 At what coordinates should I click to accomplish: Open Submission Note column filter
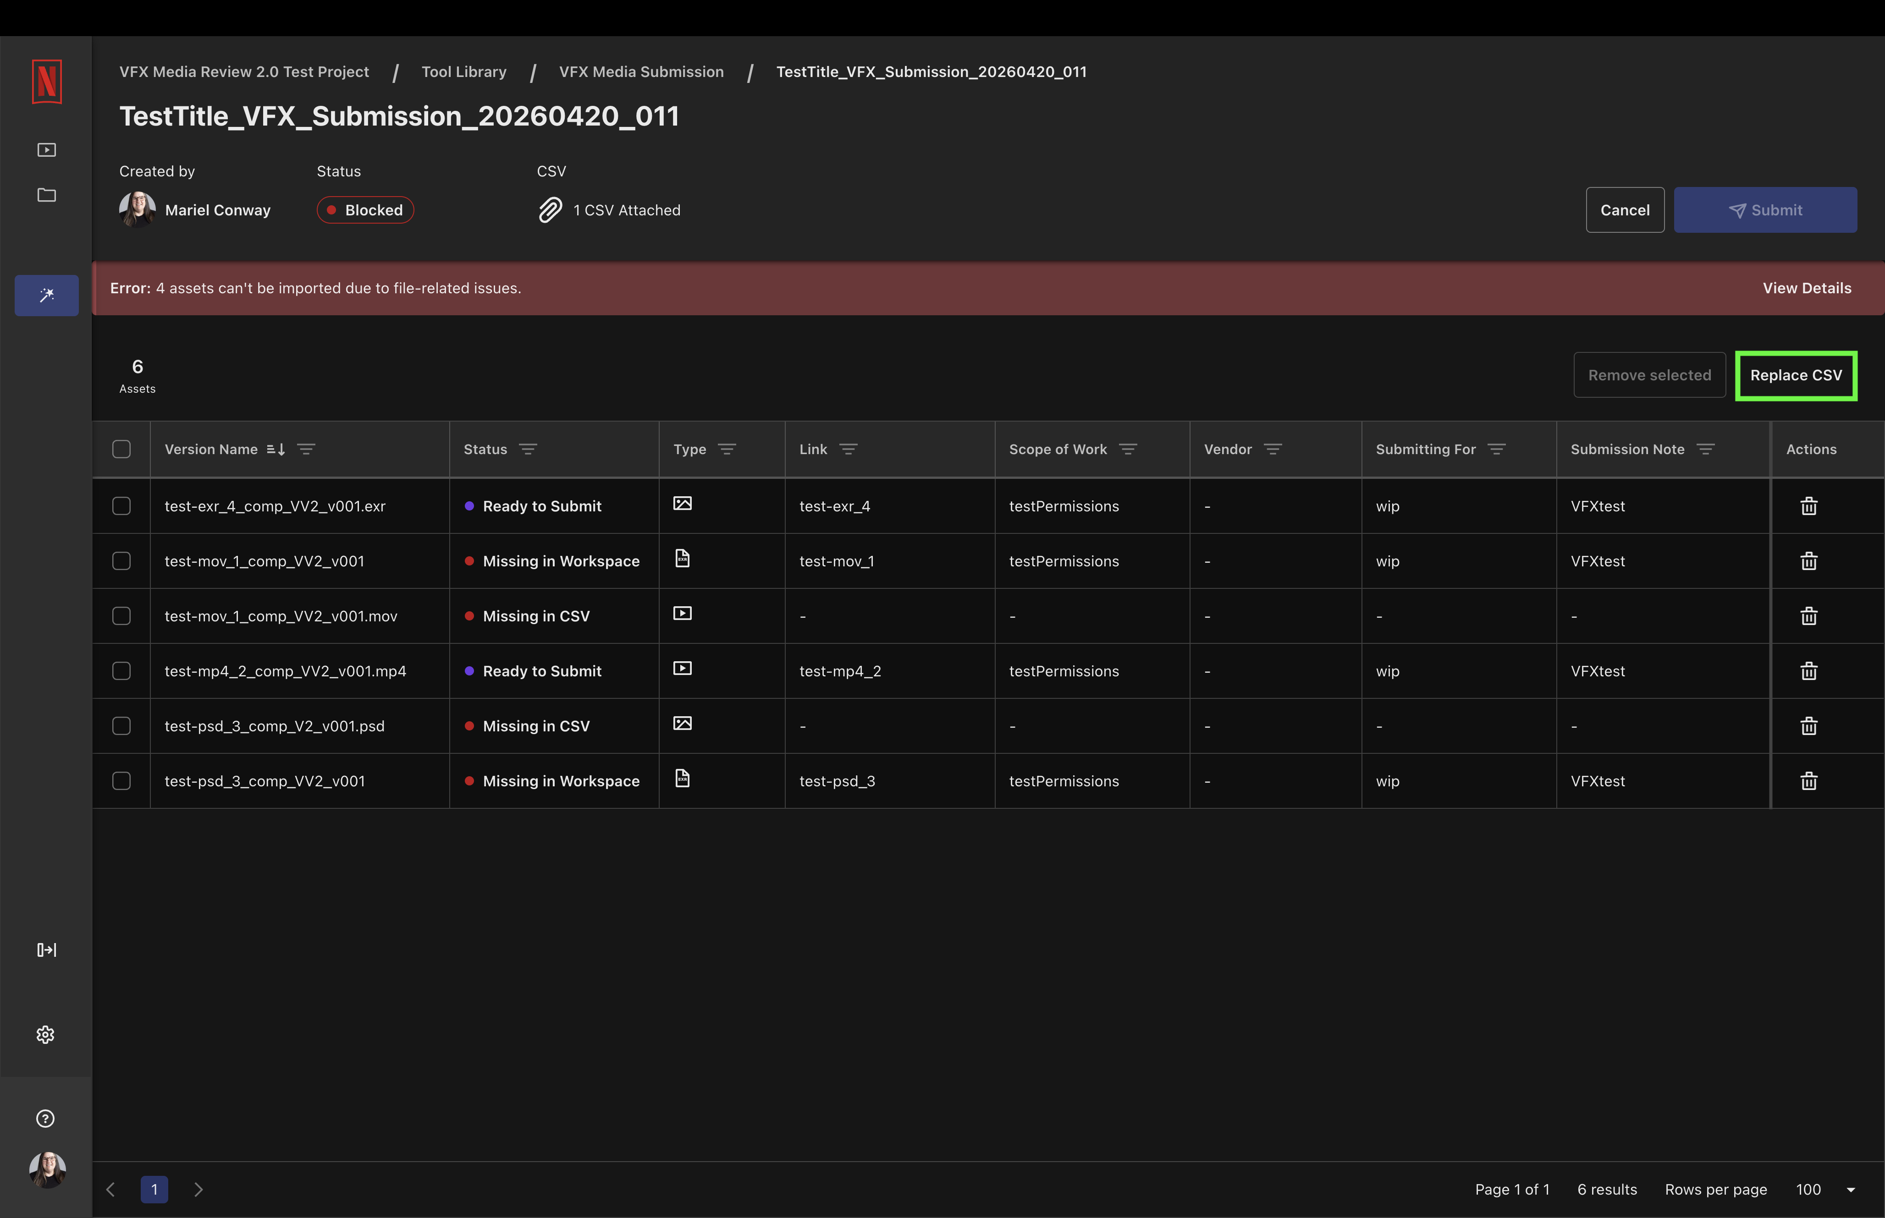click(x=1705, y=449)
